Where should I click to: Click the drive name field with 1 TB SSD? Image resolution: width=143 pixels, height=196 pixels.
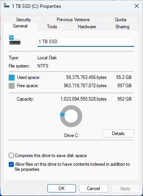click(x=86, y=42)
